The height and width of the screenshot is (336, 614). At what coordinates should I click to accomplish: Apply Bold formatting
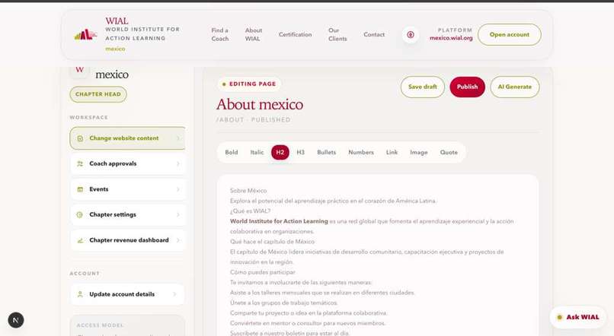point(232,152)
